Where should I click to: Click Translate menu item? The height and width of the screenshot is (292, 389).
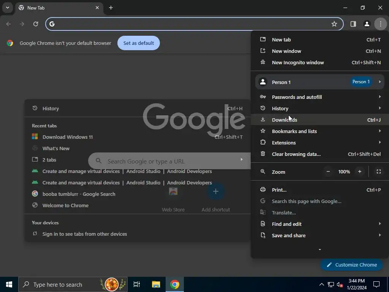(320, 213)
